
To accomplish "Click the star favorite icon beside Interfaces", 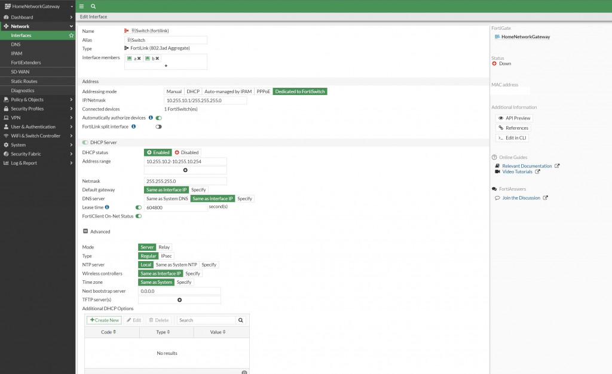I will 72,35.
